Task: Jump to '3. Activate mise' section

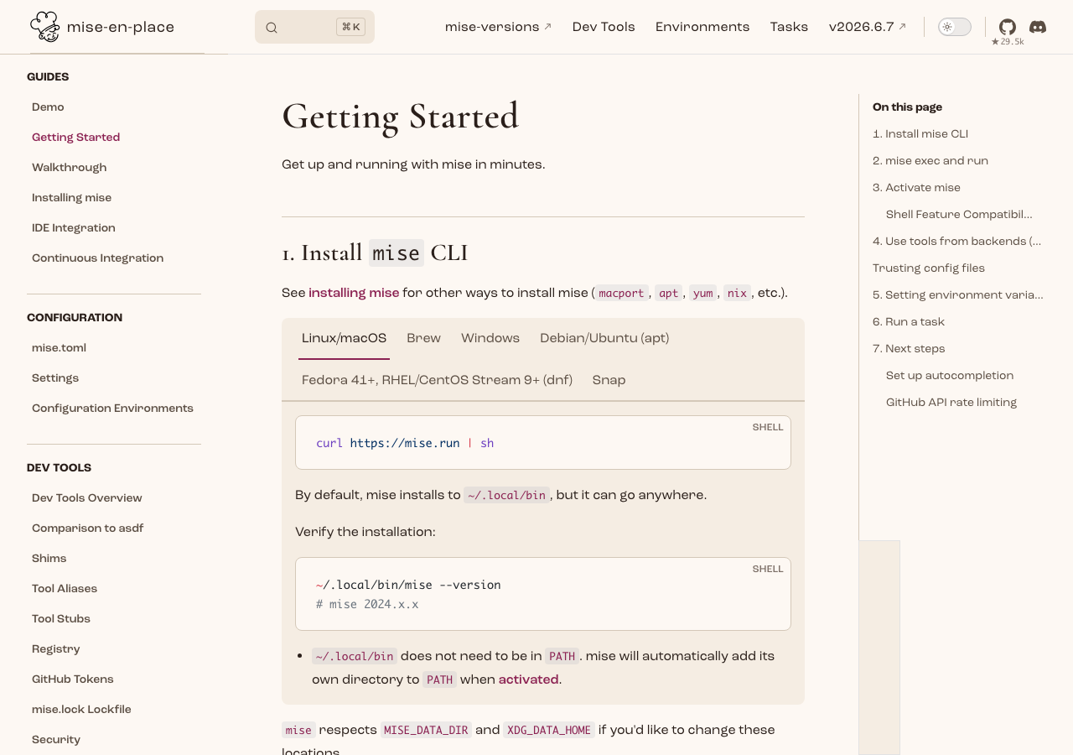Action: tap(916, 188)
